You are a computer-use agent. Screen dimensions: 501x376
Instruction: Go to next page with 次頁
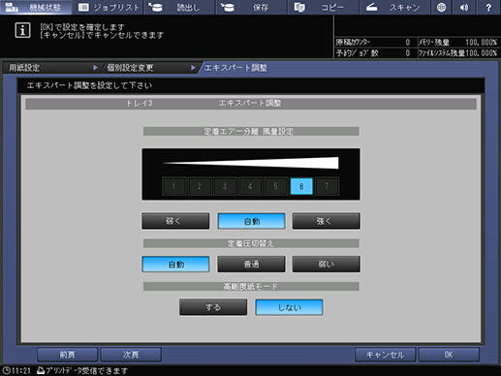coord(131,355)
